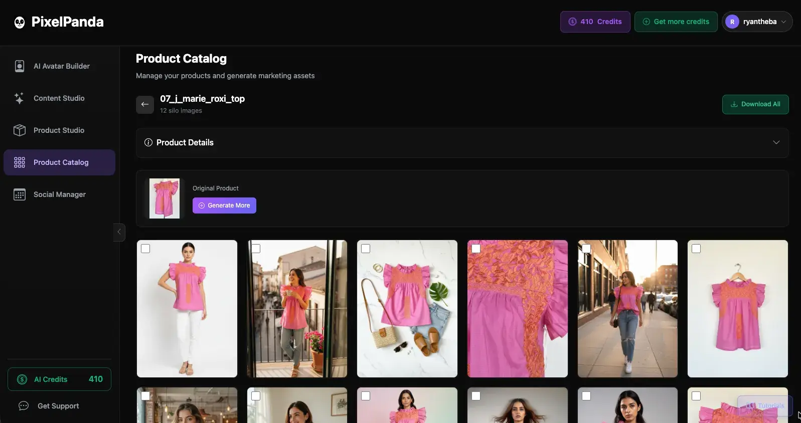Open the AI Avatar Builder icon
This screenshot has width=801, height=423.
[20, 66]
